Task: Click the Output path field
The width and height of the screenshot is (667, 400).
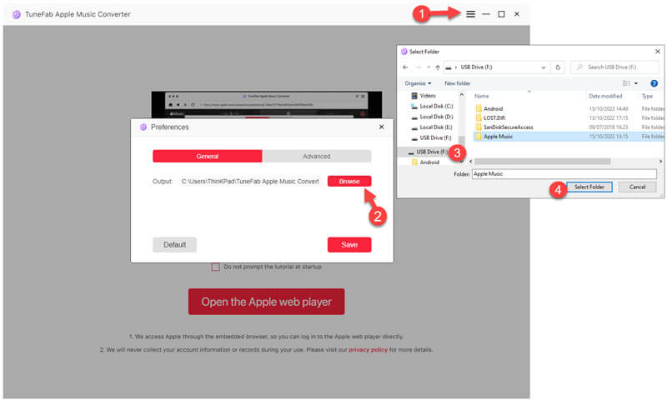Action: pos(250,181)
